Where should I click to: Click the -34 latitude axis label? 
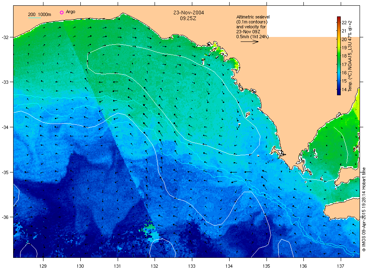[x=5, y=127]
